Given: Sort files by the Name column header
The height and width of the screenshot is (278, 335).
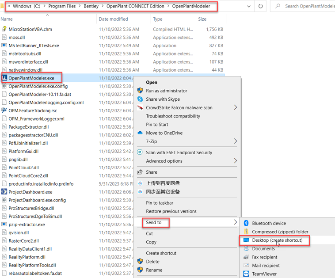Looking at the screenshot, I should tap(48, 19).
